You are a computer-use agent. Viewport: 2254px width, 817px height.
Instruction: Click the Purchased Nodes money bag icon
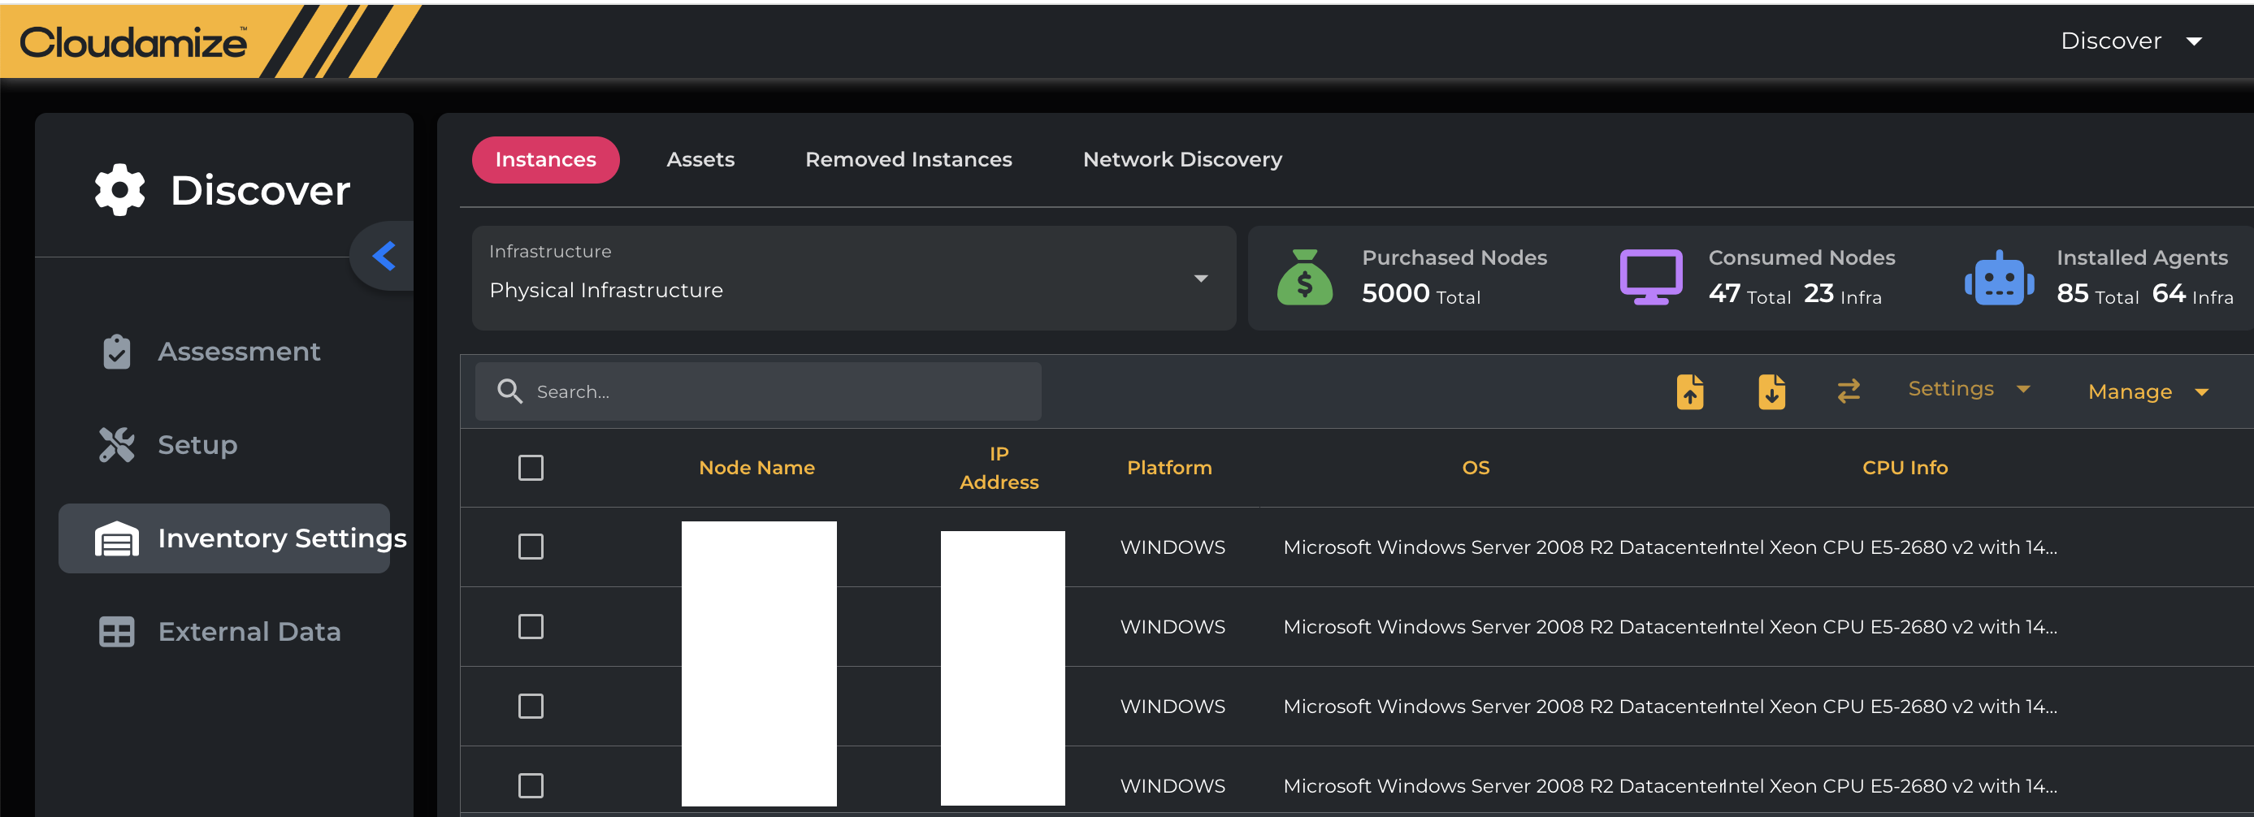pyautogui.click(x=1304, y=277)
